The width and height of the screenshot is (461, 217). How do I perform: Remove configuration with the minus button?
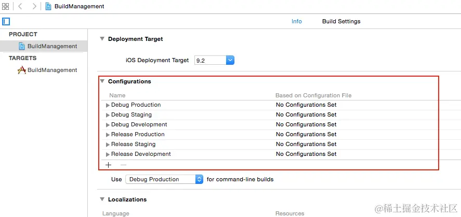123,165
